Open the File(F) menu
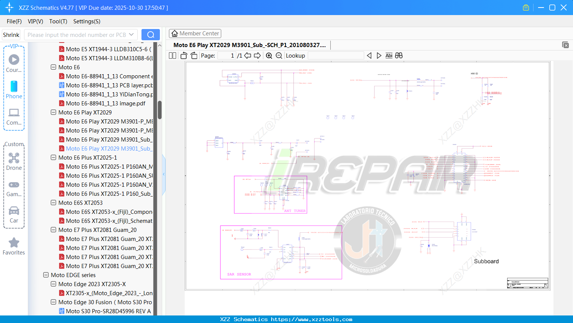 tap(14, 21)
